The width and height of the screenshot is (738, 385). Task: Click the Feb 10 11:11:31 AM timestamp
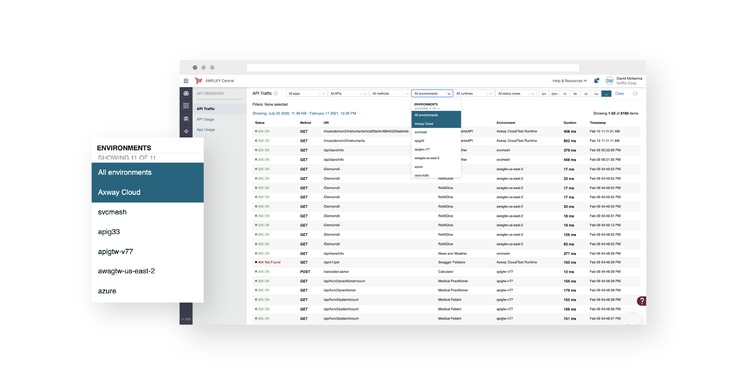[x=605, y=131]
